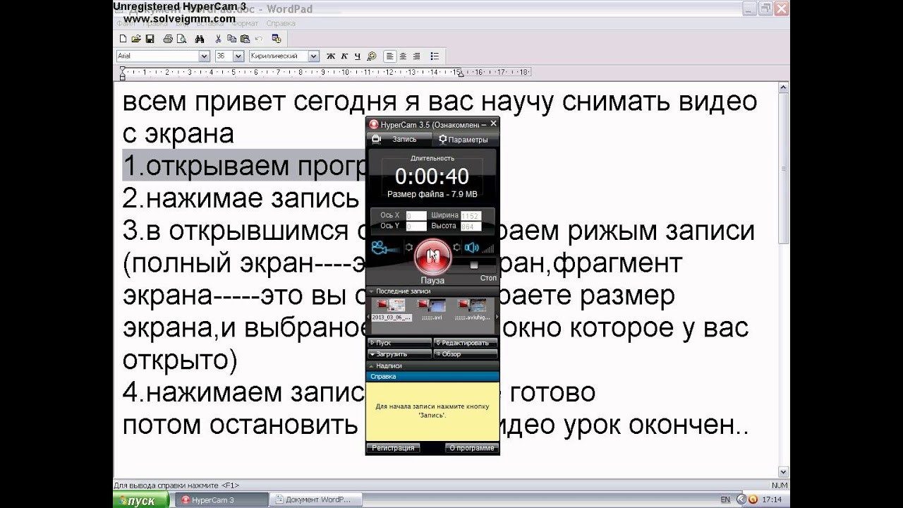903x508 pixels.
Task: Click the Find binoculars icon
Action: [x=200, y=39]
